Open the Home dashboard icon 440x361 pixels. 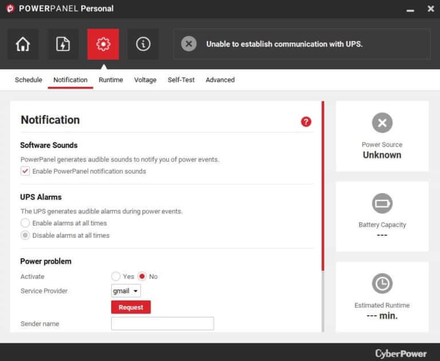pyautogui.click(x=23, y=44)
